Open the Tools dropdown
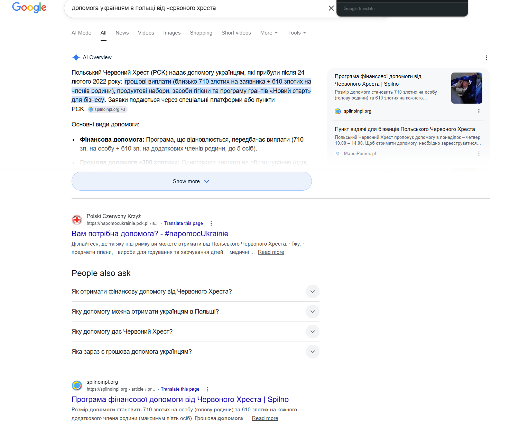This screenshot has height=430, width=519. (x=297, y=33)
